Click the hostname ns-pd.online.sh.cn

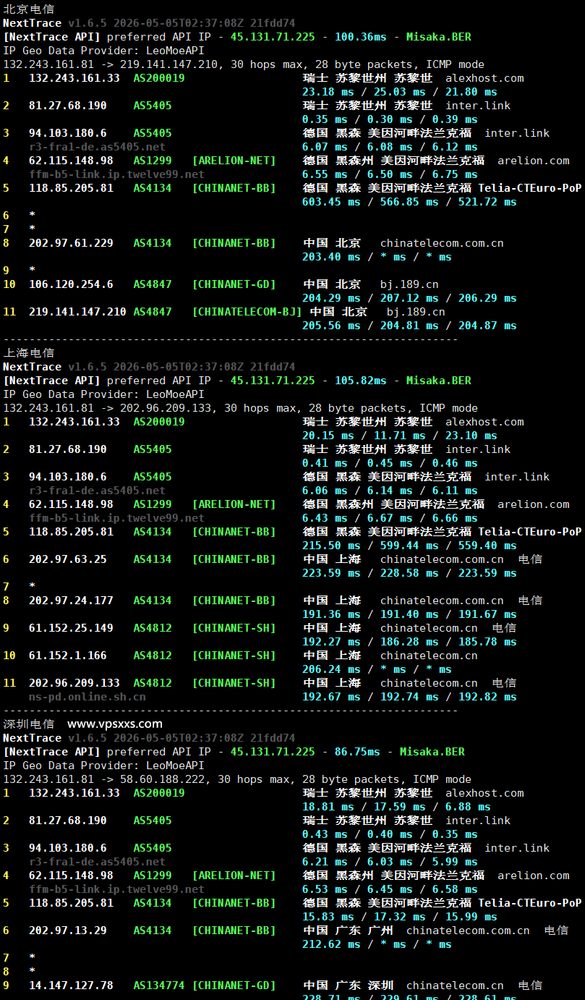[87, 697]
